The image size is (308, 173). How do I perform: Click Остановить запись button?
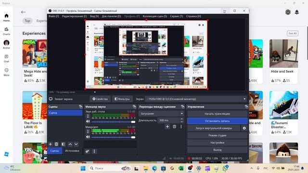pyautogui.click(x=217, y=121)
